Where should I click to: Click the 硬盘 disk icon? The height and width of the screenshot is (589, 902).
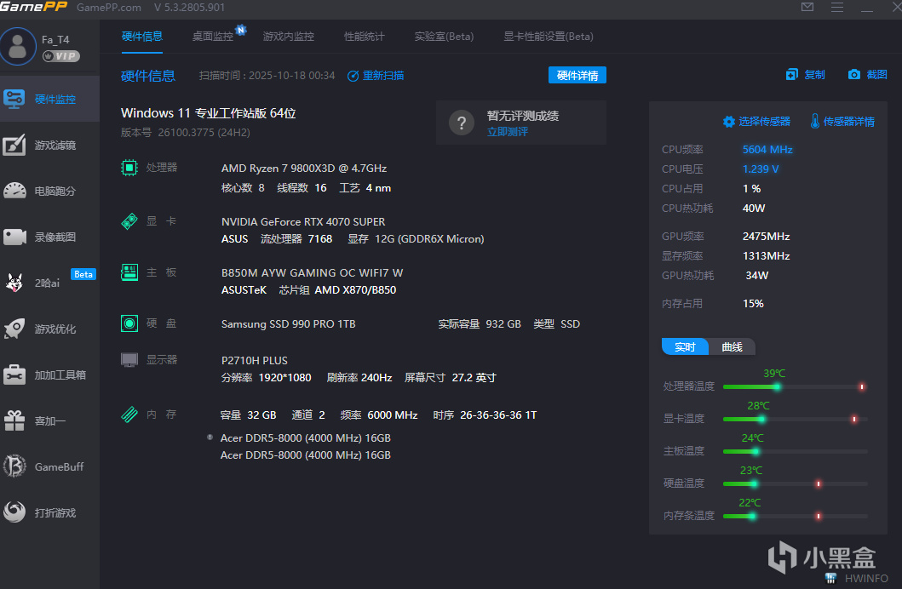coord(129,323)
